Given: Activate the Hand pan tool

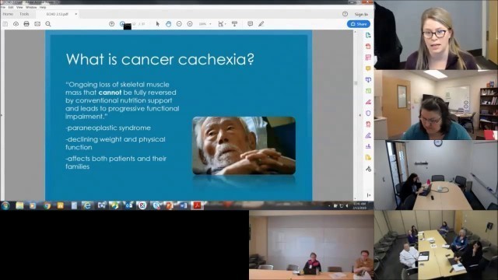Looking at the screenshot, I should (x=168, y=24).
